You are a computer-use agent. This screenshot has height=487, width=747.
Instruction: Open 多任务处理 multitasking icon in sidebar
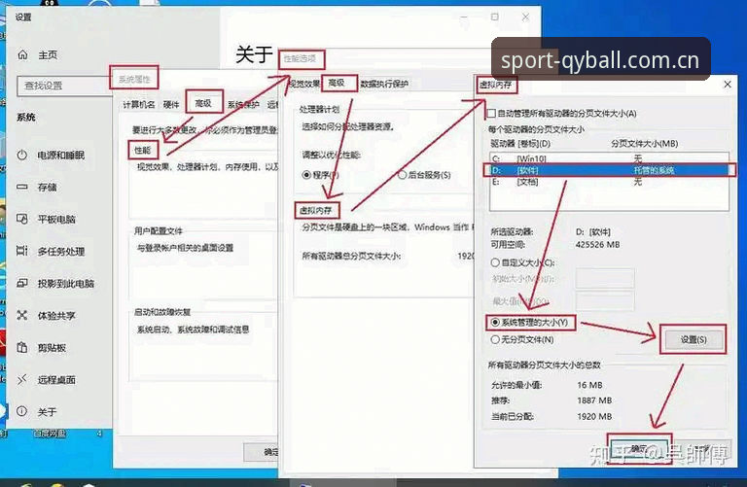click(22, 251)
